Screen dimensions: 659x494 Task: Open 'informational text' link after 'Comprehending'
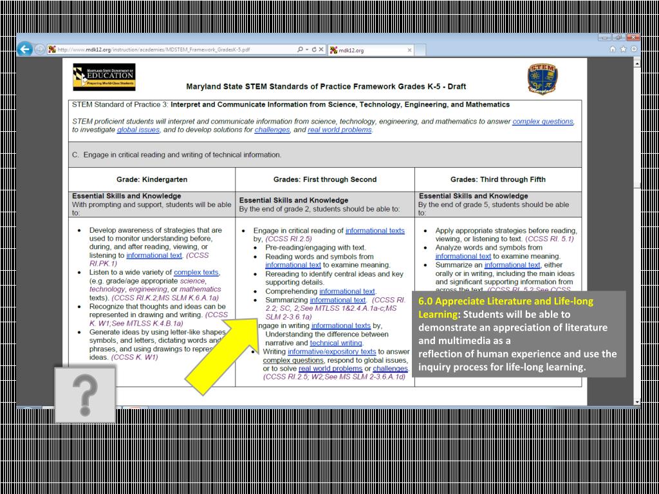tap(347, 291)
